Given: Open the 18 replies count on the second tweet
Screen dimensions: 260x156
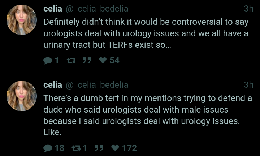Looking at the screenshot, I should click(x=59, y=148).
